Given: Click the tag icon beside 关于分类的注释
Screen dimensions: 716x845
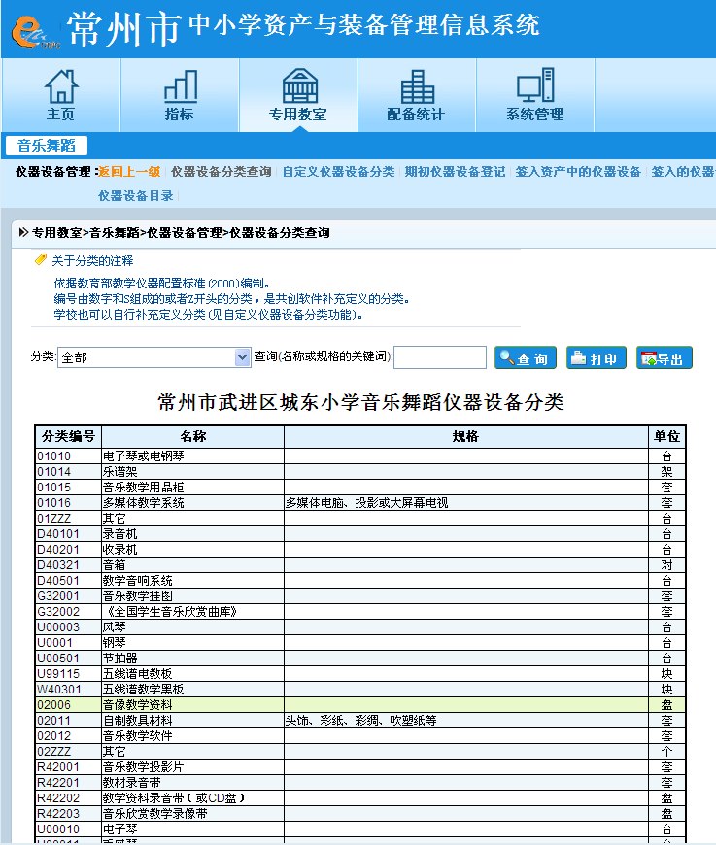Looking at the screenshot, I should click(x=41, y=260).
